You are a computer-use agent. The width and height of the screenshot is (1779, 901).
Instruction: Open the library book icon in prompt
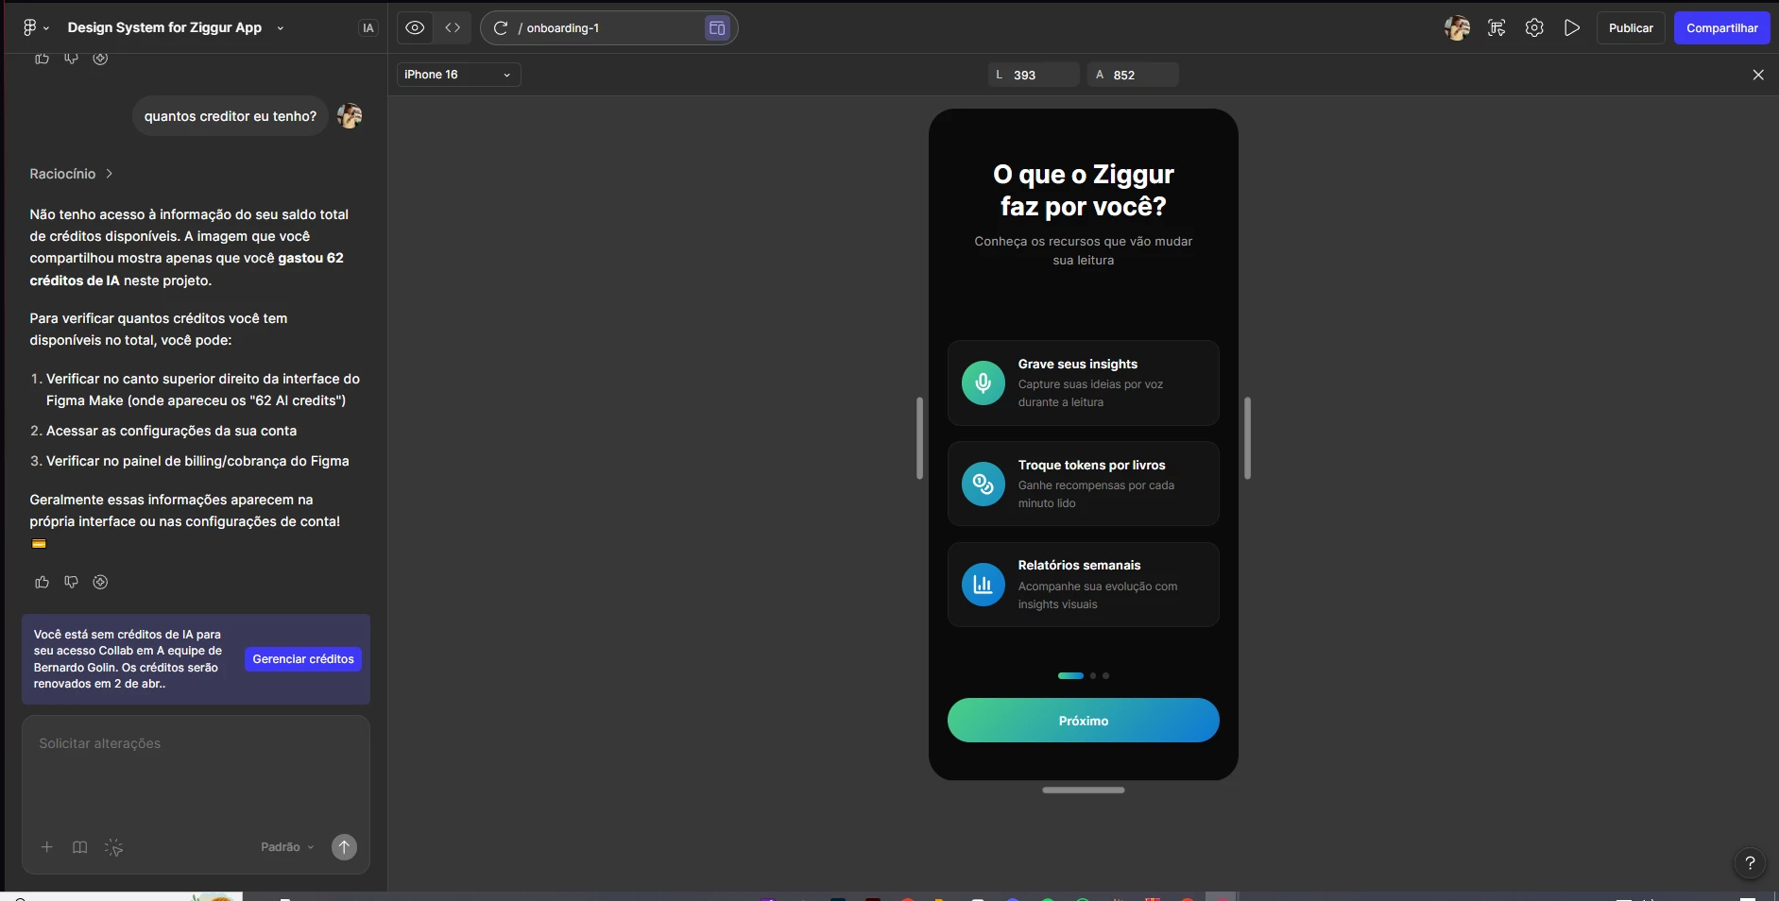[80, 847]
